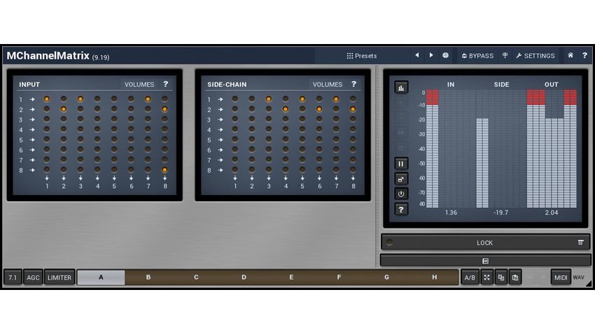Click the MIDI button
This screenshot has height=334, width=595.
coord(561,277)
